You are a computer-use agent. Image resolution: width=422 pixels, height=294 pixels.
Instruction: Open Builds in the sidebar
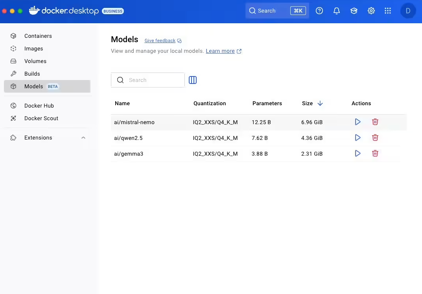47,74
